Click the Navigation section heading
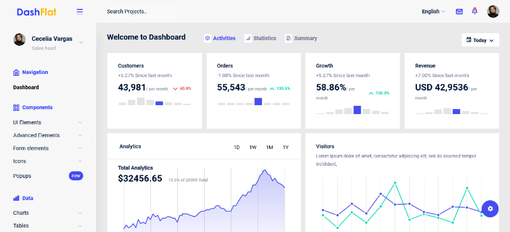The image size is (510, 232). pos(35,72)
